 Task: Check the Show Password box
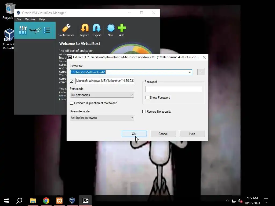147,98
